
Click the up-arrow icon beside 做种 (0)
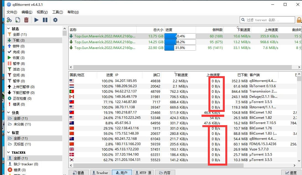pos(9,46)
